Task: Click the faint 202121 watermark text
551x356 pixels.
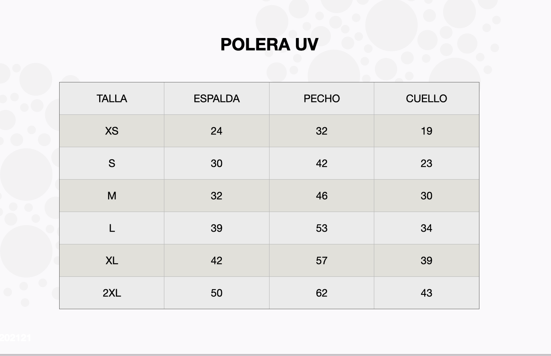Action: (x=15, y=338)
